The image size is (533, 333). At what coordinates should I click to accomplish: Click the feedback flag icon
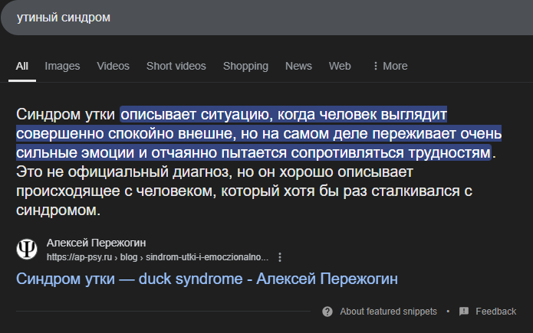tap(464, 312)
